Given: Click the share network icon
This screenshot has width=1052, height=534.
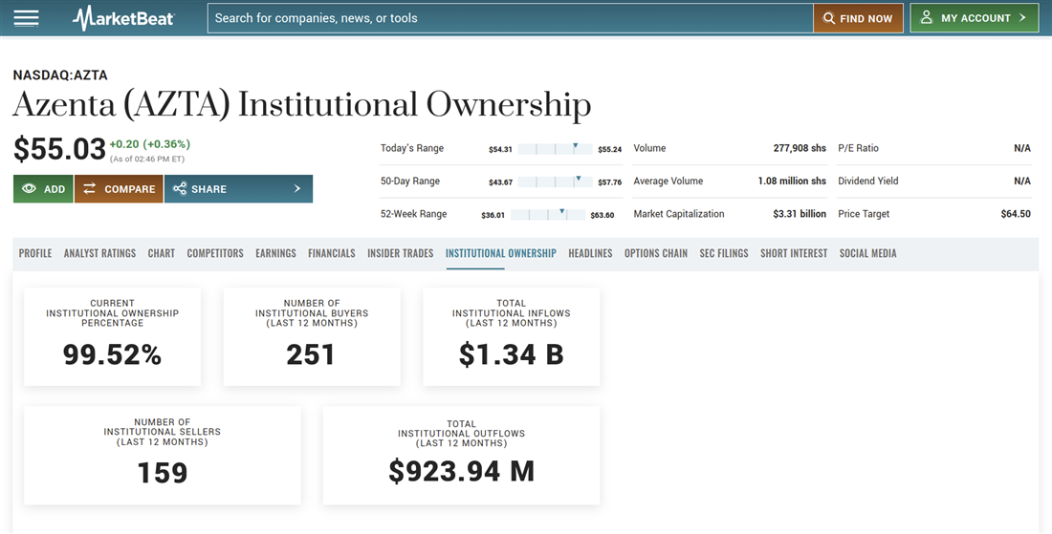Looking at the screenshot, I should pyautogui.click(x=179, y=189).
